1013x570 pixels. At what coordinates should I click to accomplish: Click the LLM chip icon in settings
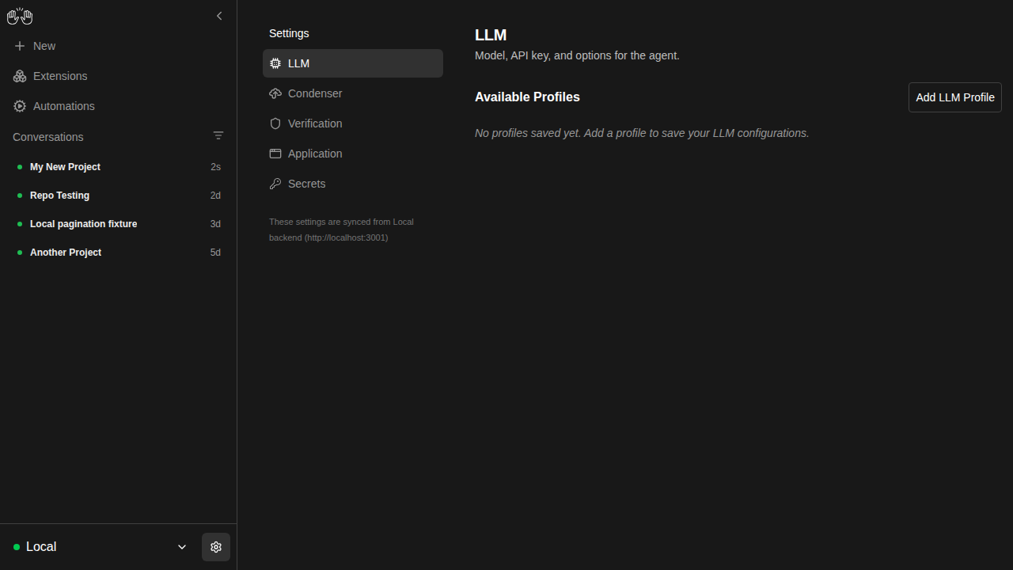click(275, 63)
